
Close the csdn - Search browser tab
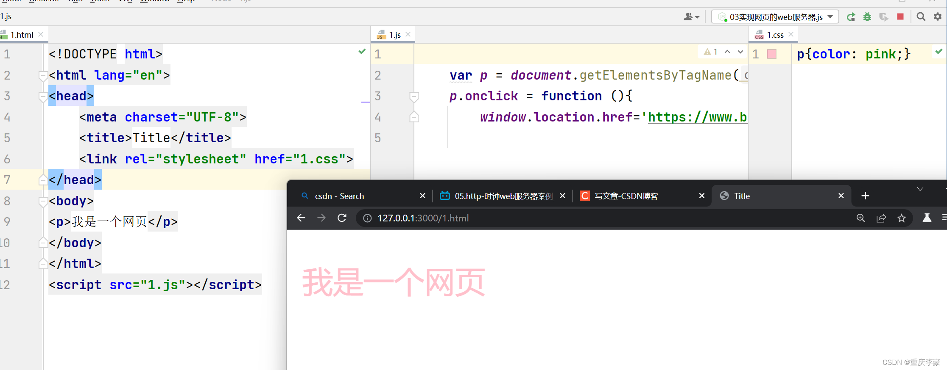point(422,196)
